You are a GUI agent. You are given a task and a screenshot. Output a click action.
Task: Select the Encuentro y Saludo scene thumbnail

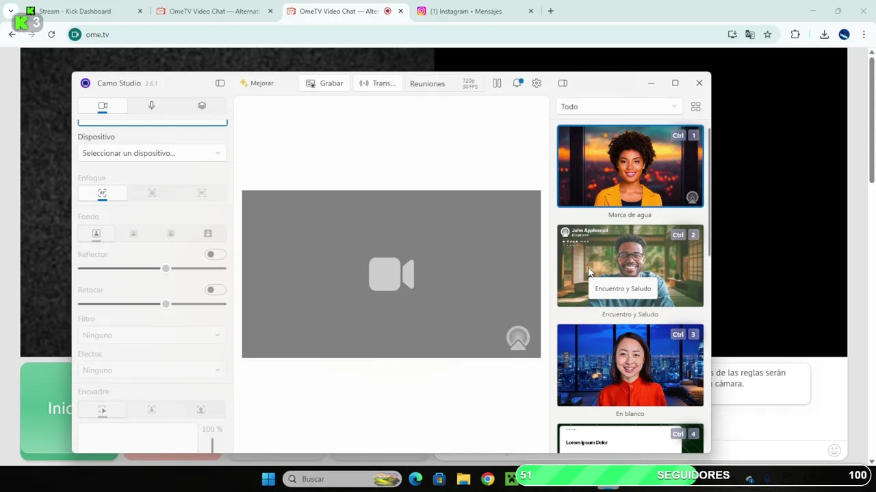click(x=630, y=266)
